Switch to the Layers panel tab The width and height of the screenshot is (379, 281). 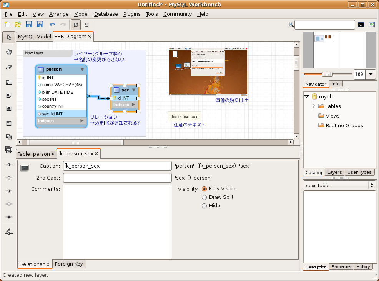pyautogui.click(x=334, y=172)
